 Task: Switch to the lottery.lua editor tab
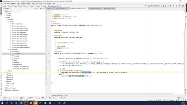(50, 9)
